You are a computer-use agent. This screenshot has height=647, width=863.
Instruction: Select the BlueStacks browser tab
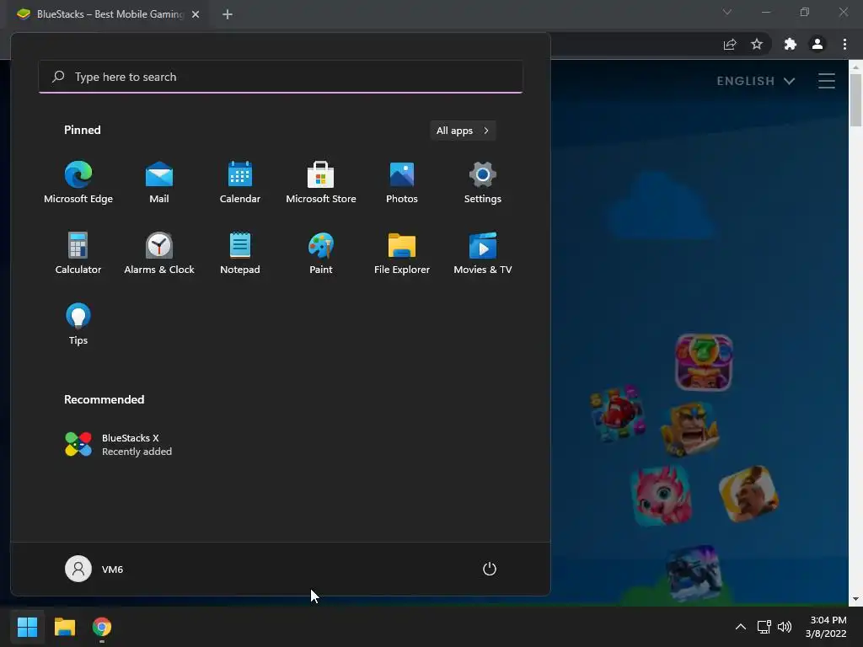click(107, 14)
